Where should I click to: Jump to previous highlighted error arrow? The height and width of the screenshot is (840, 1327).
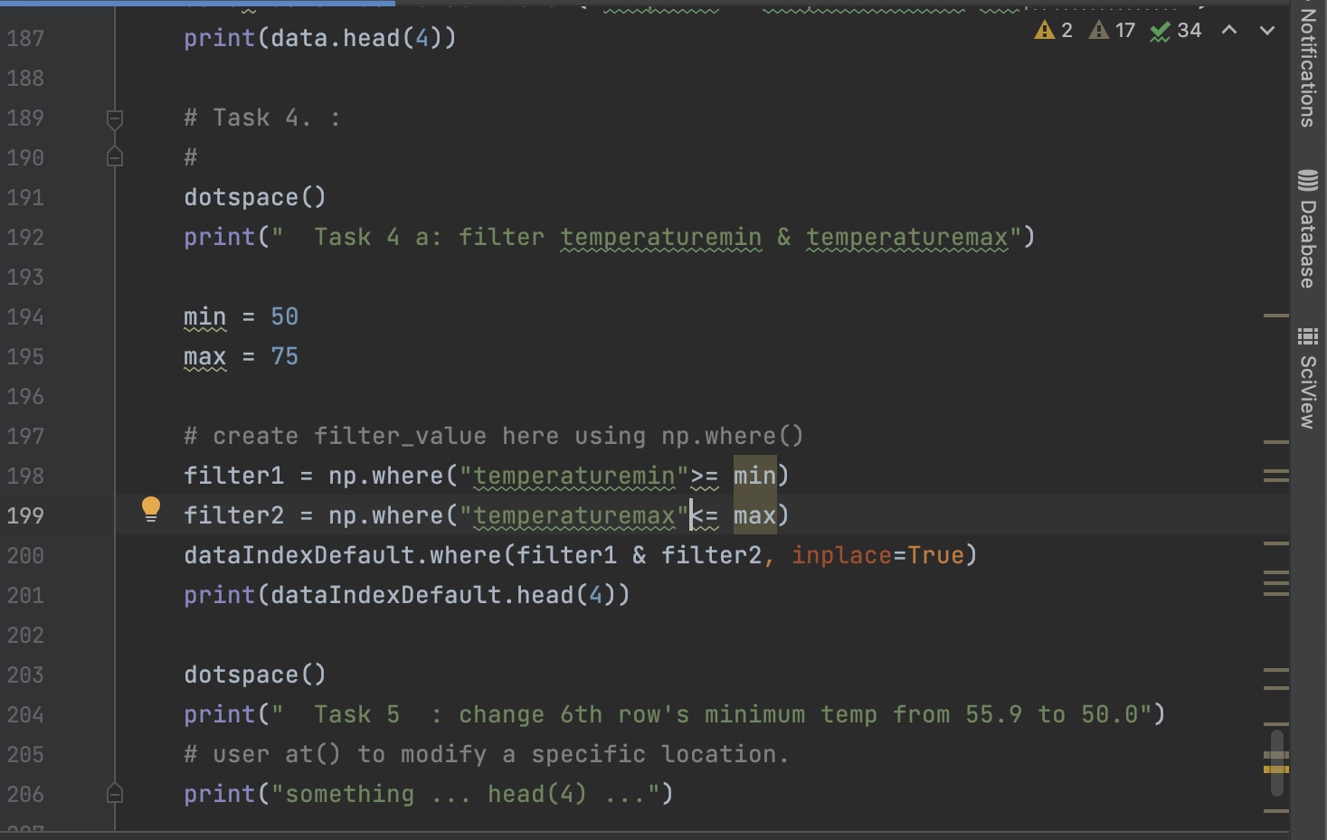click(x=1229, y=30)
